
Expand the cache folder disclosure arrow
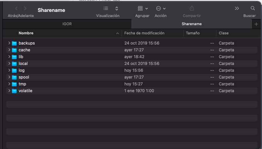click(9, 50)
